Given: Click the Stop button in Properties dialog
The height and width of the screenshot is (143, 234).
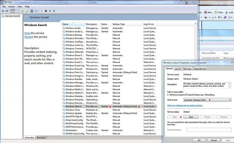Looking at the screenshot, I should tap(191, 117).
